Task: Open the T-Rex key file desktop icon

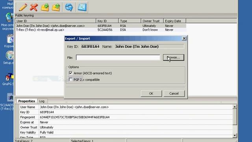Action: point(8,102)
